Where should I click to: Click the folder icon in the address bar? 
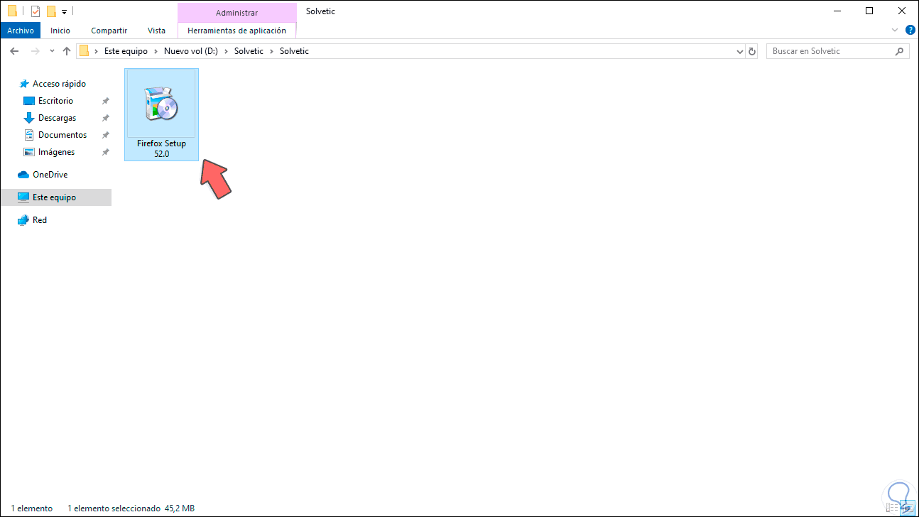pyautogui.click(x=85, y=51)
